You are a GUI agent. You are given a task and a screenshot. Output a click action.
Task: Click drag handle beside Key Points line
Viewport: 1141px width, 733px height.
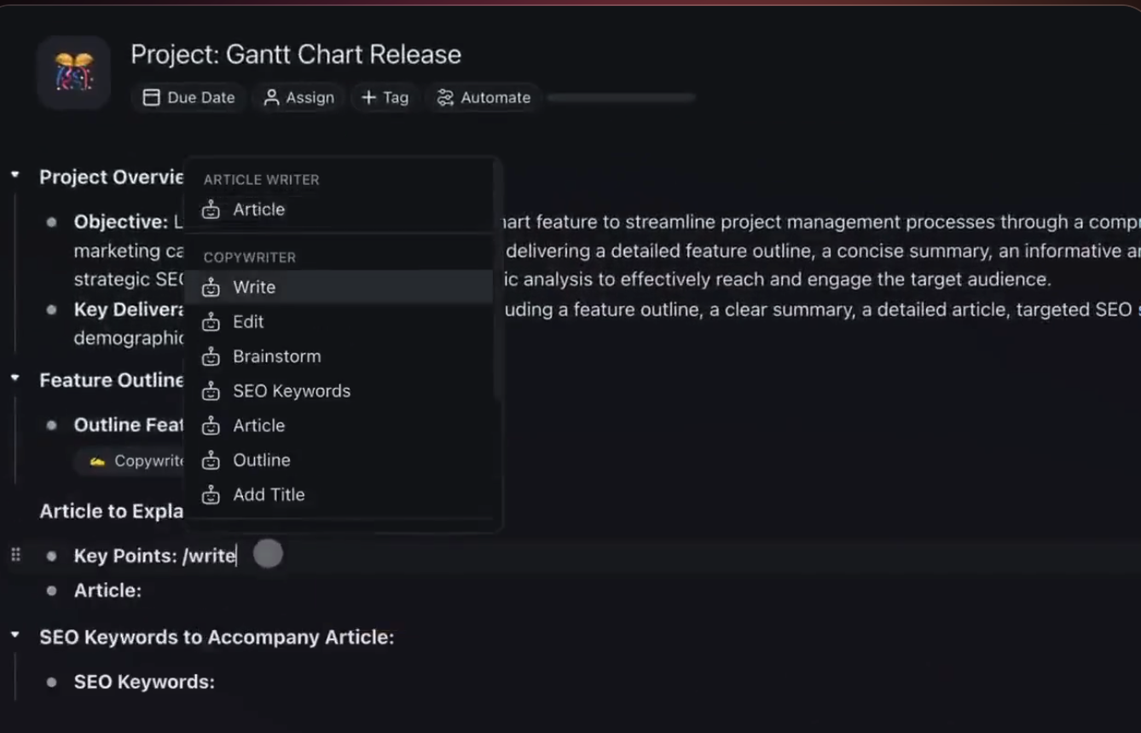(15, 556)
